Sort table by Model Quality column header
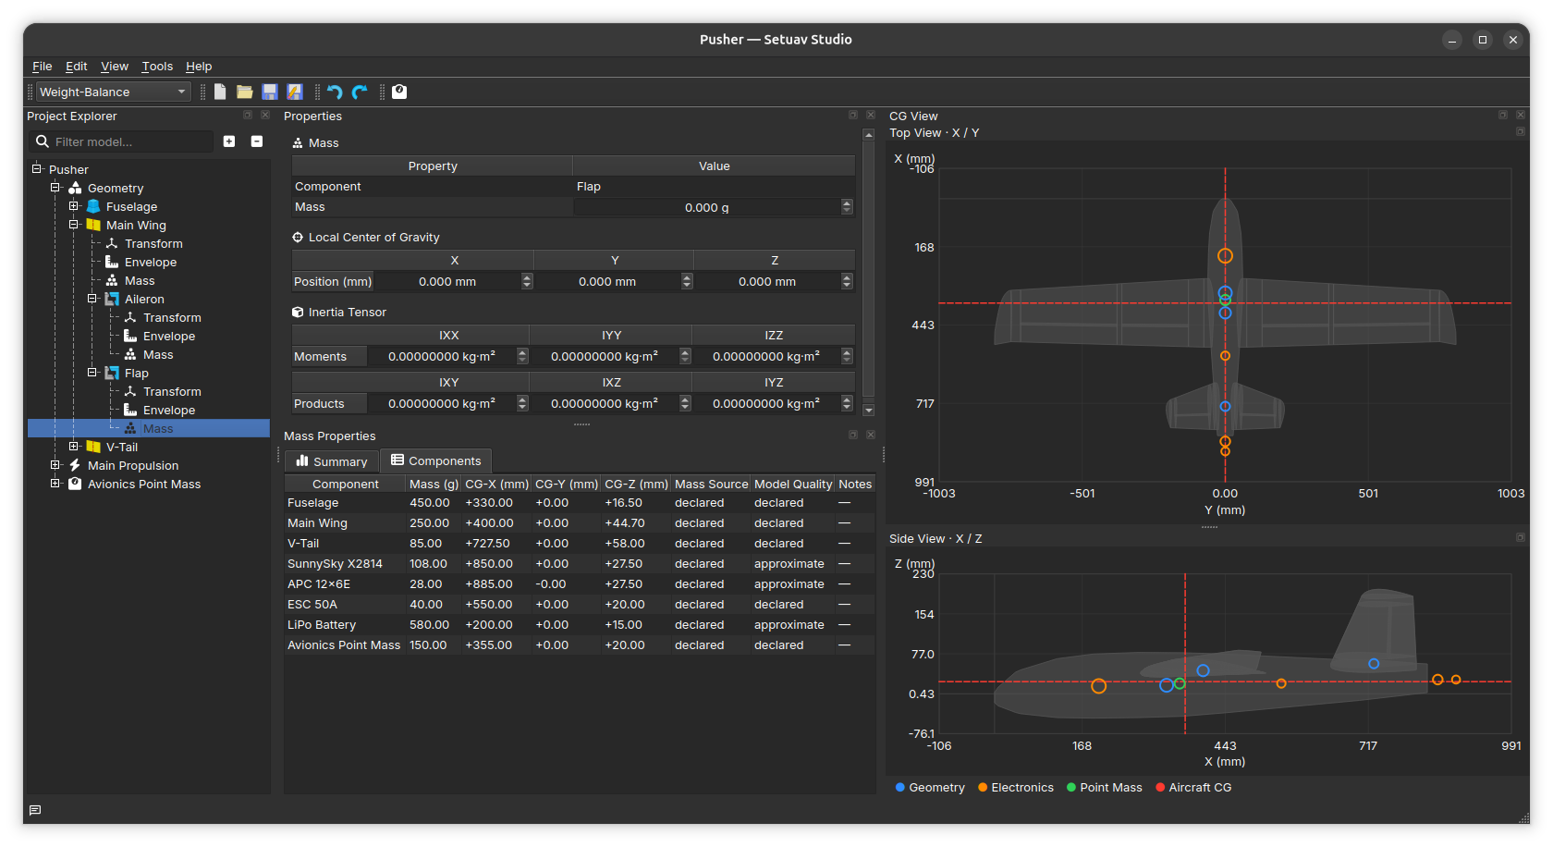Viewport: 1553px width, 847px height. click(793, 484)
